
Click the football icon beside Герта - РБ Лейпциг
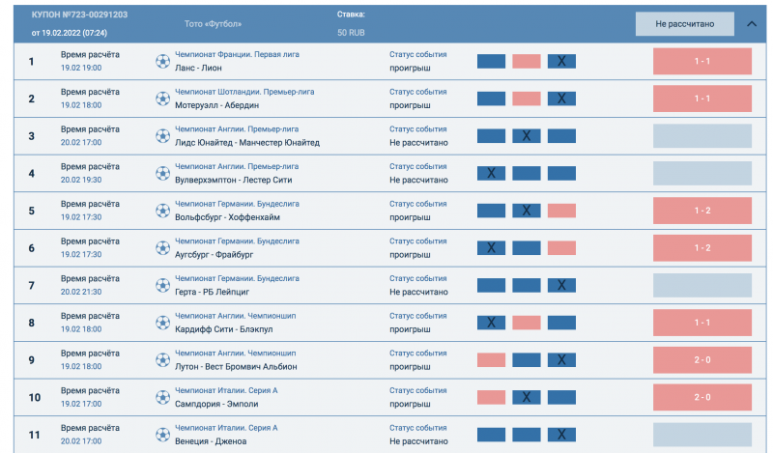162,285
